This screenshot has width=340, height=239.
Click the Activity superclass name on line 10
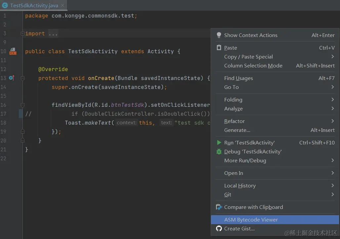(160, 51)
